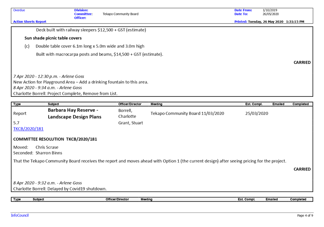The height and width of the screenshot is (227, 324).
Task: Click the Project Complete, Remove from List note
Action: click(65, 93)
